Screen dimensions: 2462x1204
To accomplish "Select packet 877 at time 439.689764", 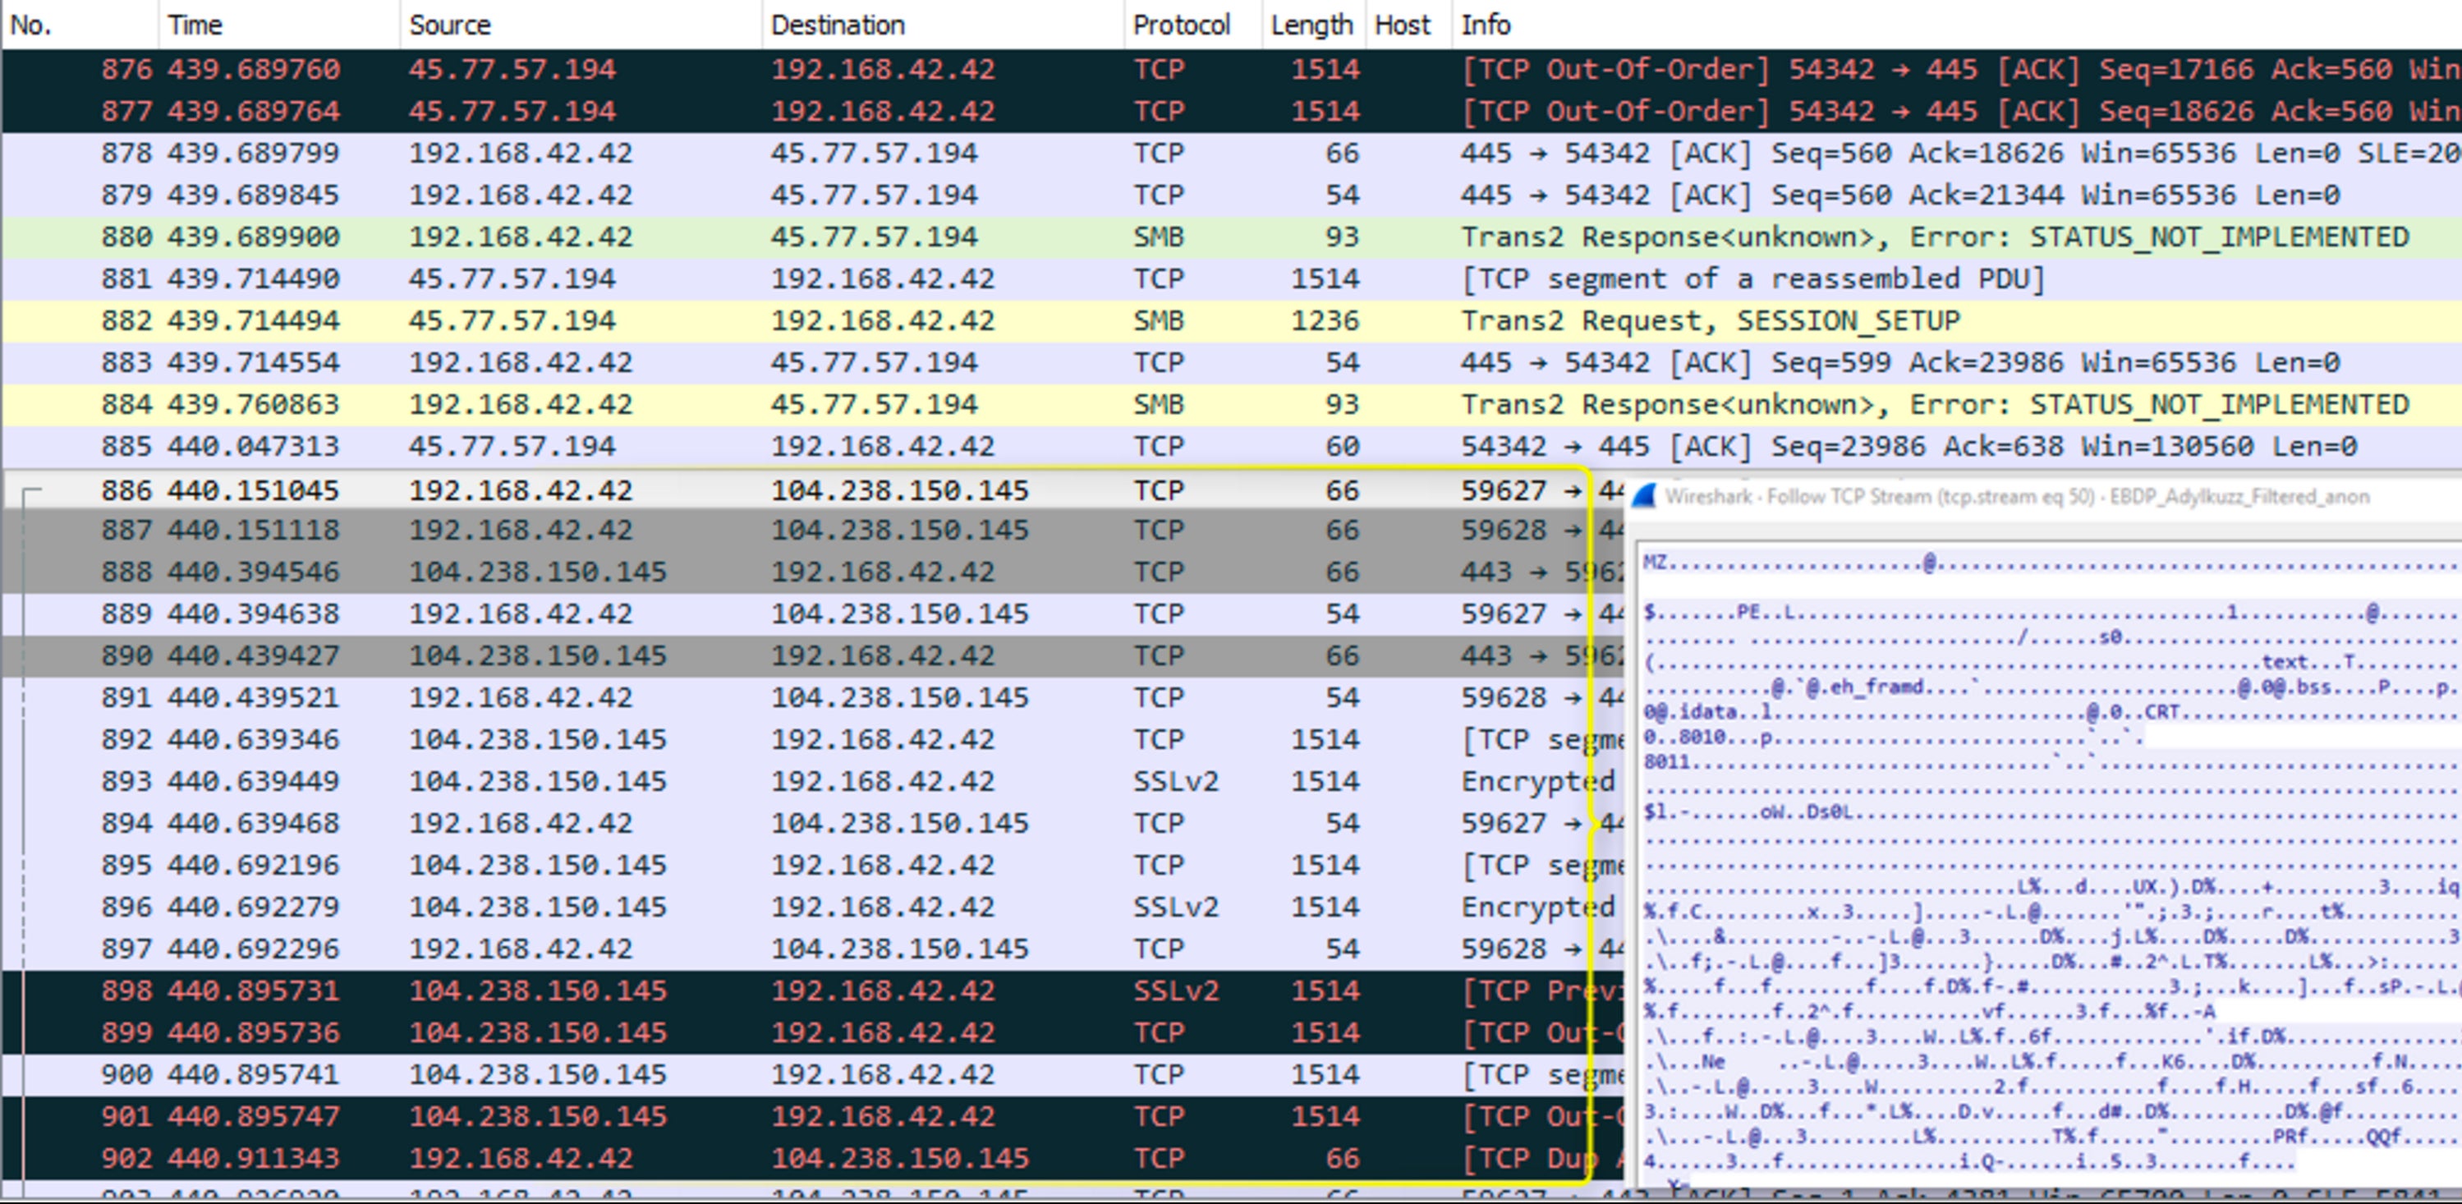I will [1231, 112].
